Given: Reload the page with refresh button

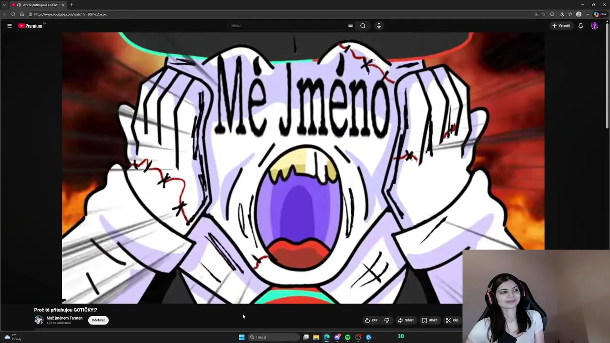Looking at the screenshot, I should (x=13, y=14).
